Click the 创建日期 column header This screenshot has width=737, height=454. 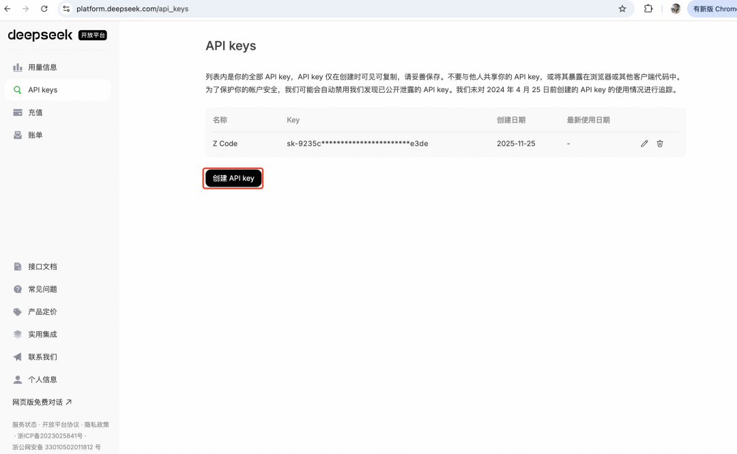pyautogui.click(x=511, y=120)
